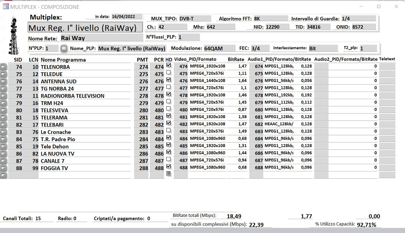Click the PLP detail icon next to Nome_PLP
The width and height of the screenshot is (405, 233).
click(64, 48)
